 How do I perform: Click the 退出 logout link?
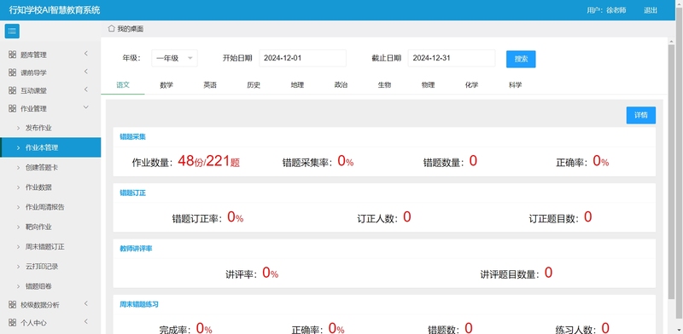coord(651,10)
